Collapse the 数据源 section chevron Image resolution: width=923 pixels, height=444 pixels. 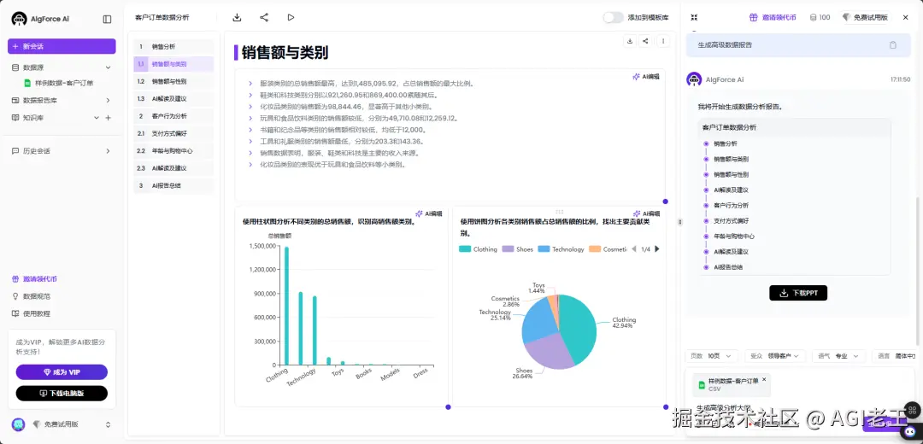click(108, 67)
